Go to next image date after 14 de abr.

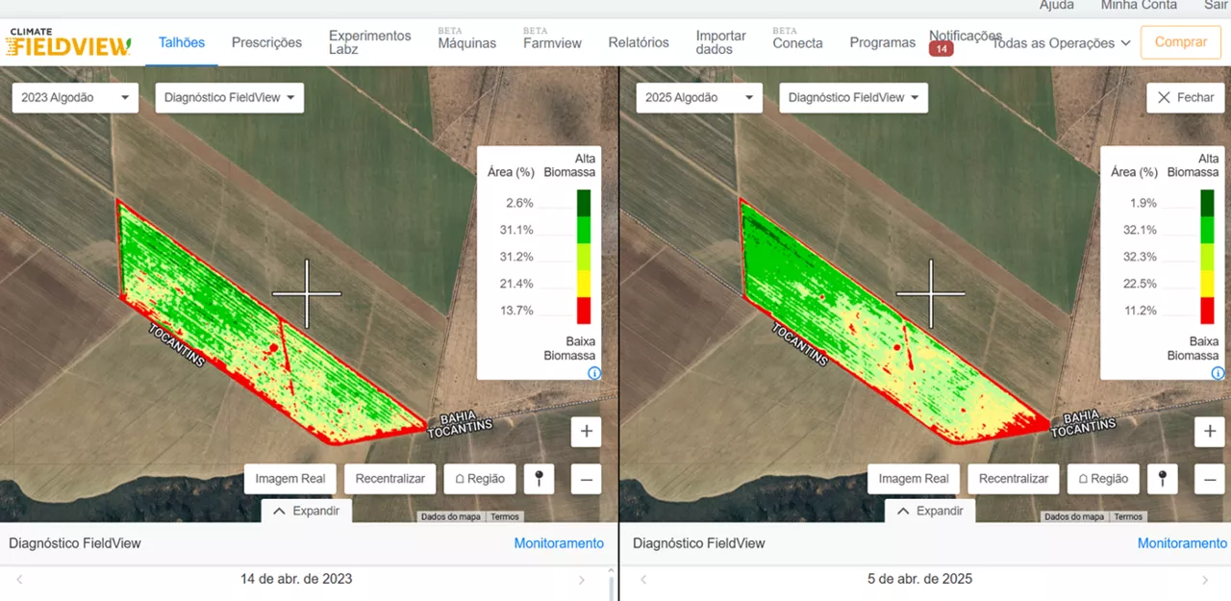582,580
